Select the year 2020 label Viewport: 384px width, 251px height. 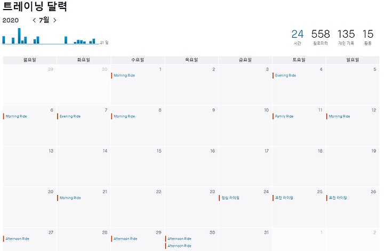pos(11,20)
